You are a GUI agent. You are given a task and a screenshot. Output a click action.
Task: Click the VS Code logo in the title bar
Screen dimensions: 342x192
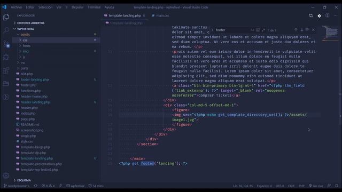coord(4,7)
